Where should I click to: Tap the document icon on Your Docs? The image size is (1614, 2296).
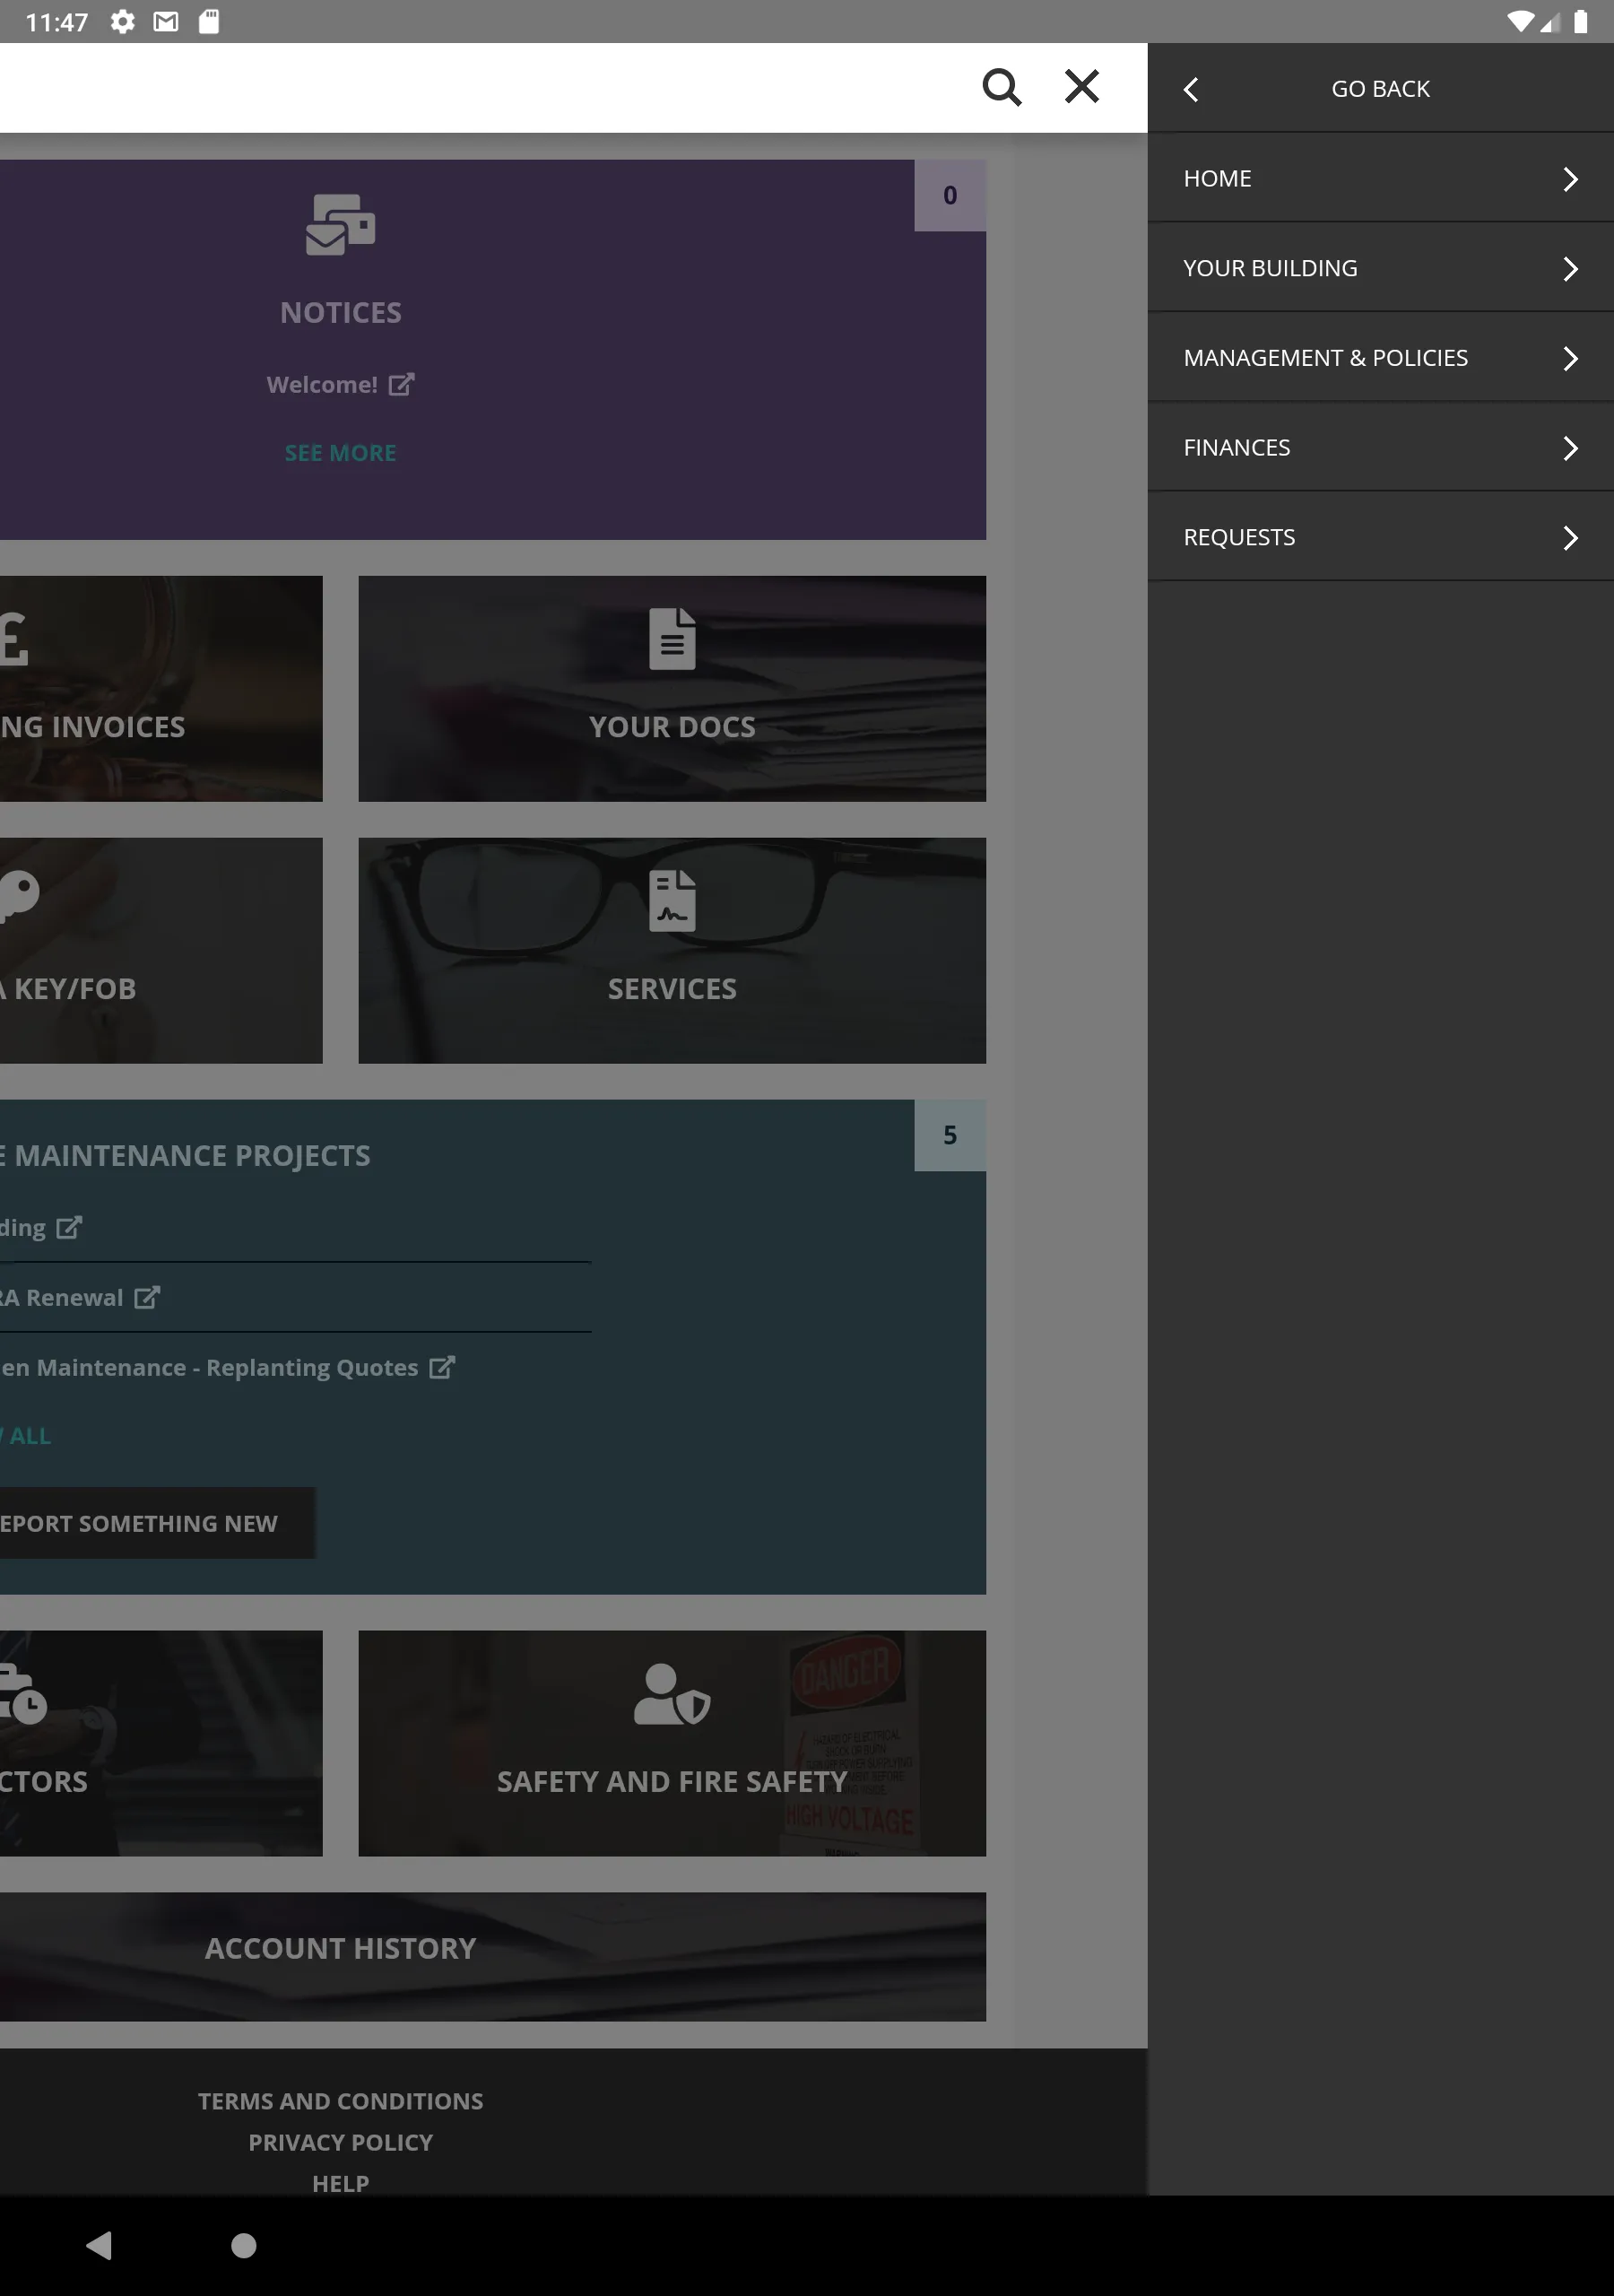(672, 639)
